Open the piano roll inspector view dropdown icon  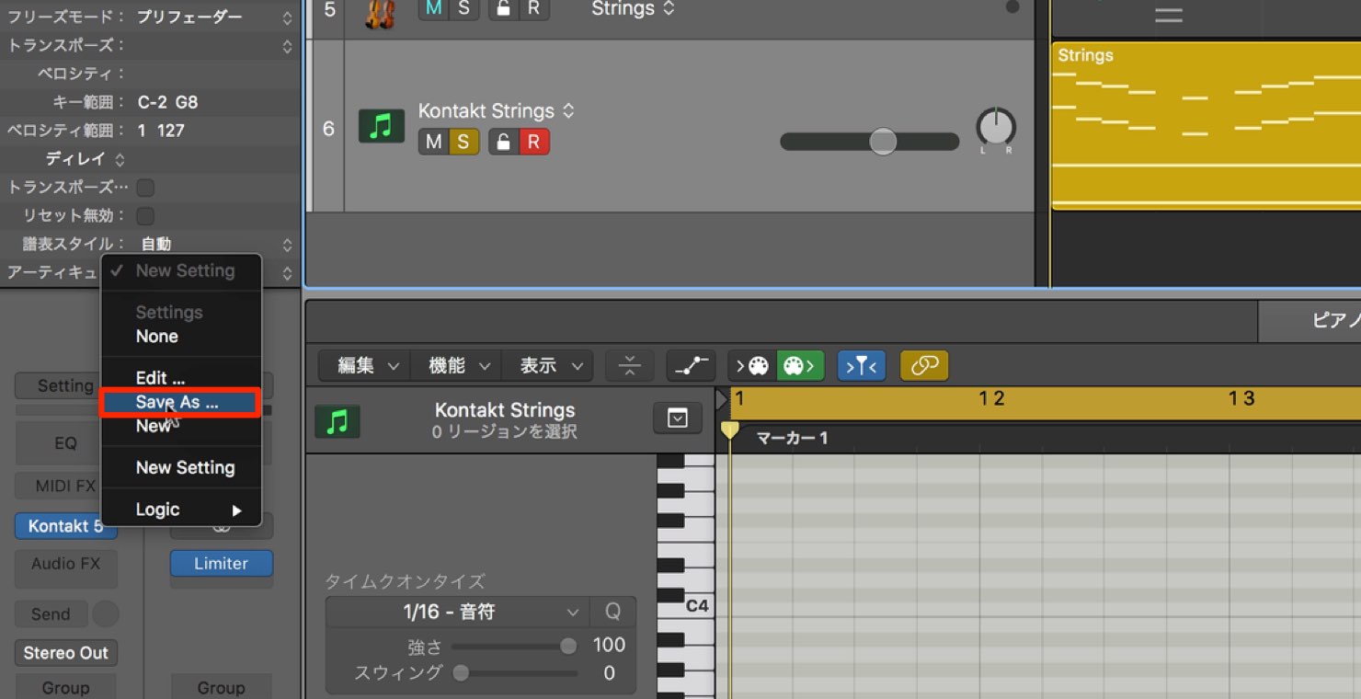(x=678, y=418)
